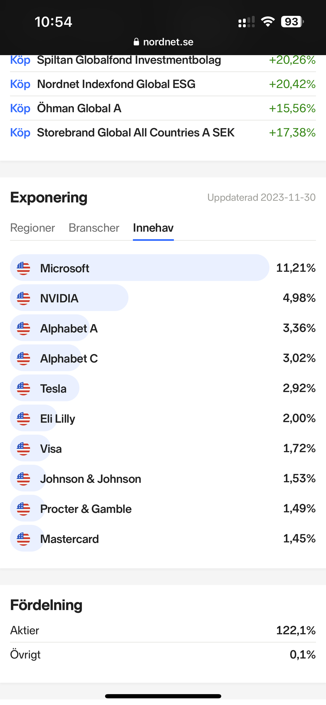
Task: Select the Innehav tab
Action: coord(153,228)
